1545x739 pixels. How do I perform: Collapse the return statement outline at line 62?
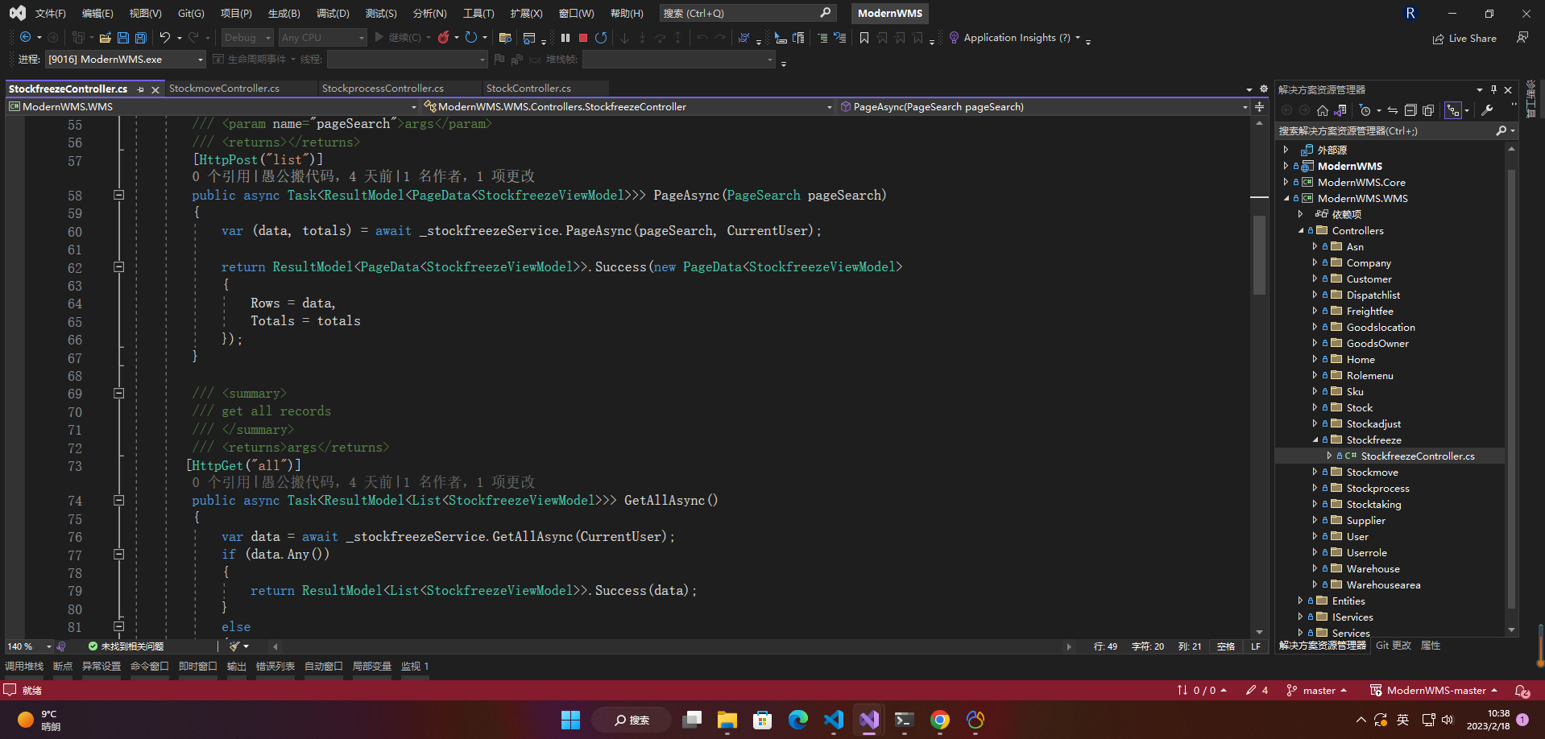click(x=118, y=266)
